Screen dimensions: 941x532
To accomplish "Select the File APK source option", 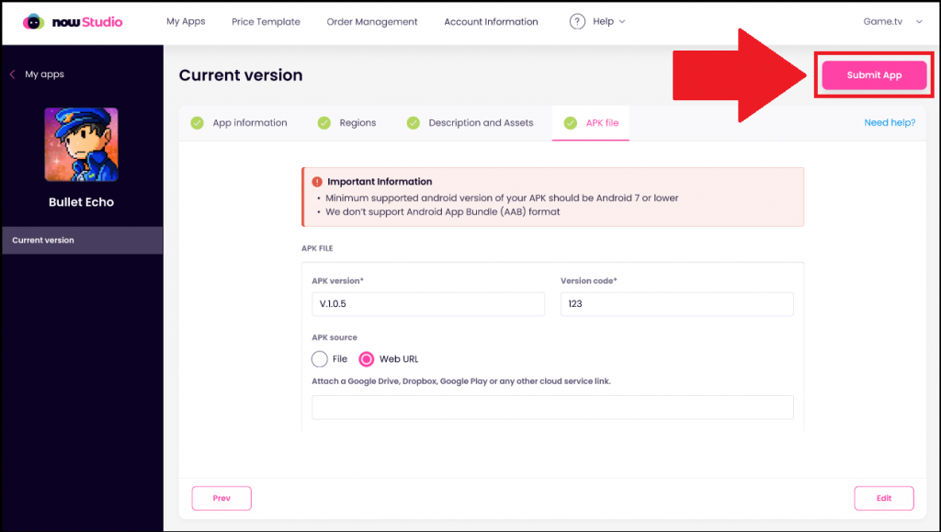I will pyautogui.click(x=319, y=359).
